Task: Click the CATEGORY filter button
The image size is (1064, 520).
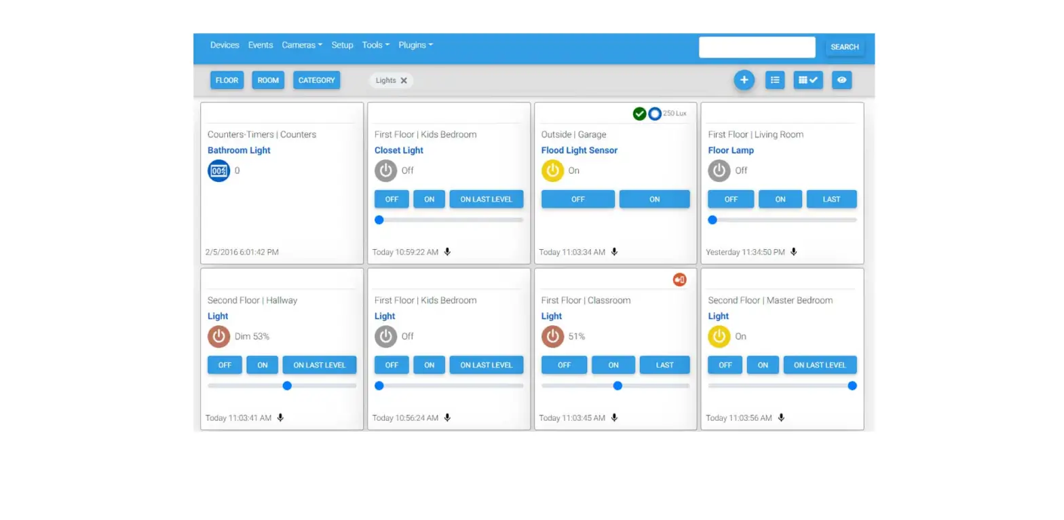Action: pyautogui.click(x=317, y=80)
